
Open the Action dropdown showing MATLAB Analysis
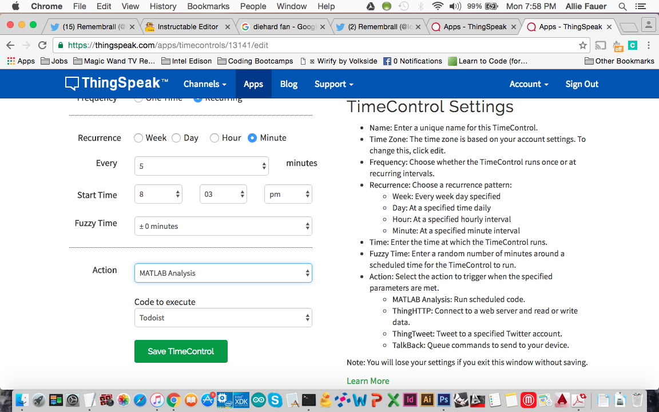pyautogui.click(x=223, y=274)
